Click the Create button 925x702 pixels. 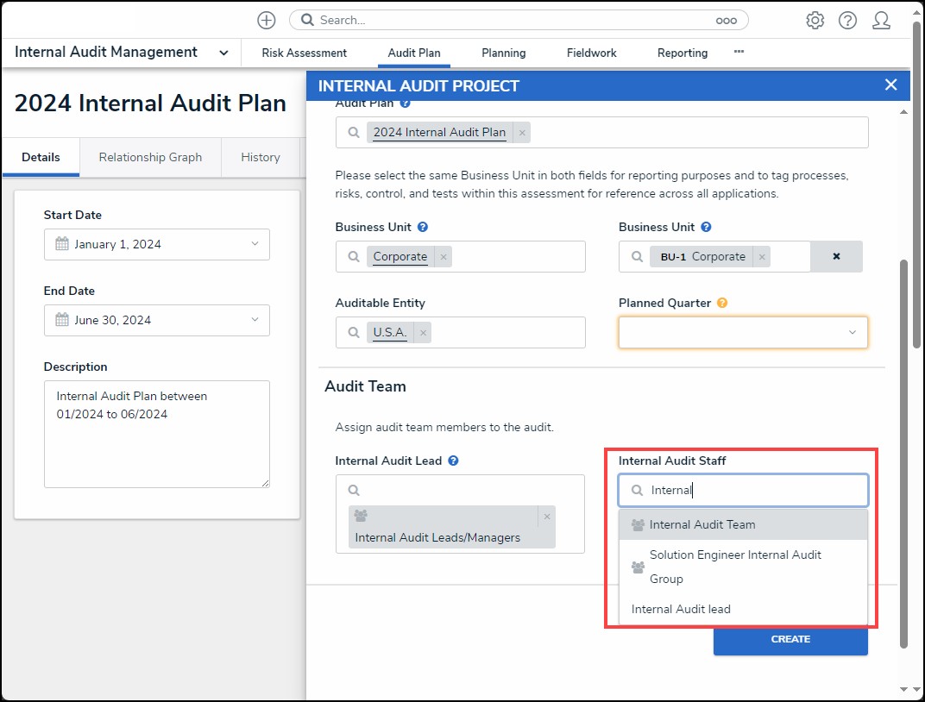pyautogui.click(x=790, y=639)
